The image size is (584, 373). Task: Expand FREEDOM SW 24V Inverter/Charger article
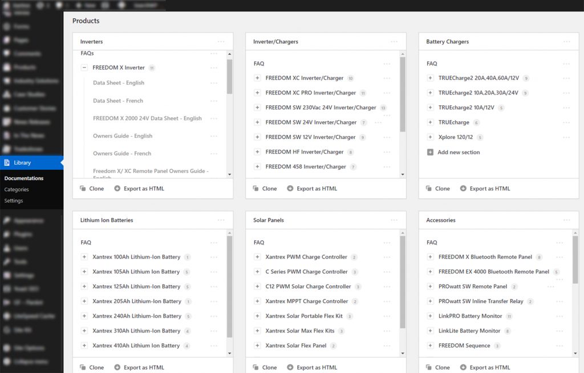[x=257, y=122]
